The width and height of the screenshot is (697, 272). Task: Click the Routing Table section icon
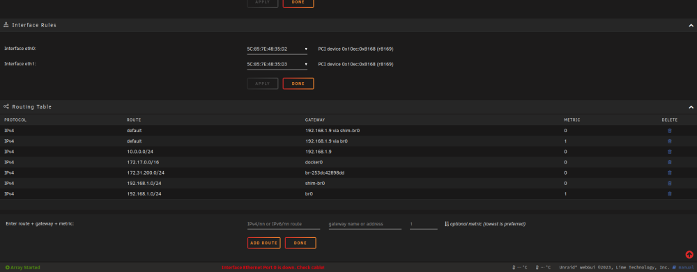(6, 107)
